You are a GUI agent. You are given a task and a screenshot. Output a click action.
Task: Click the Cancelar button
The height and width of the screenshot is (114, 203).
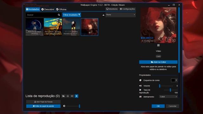tap(173, 106)
